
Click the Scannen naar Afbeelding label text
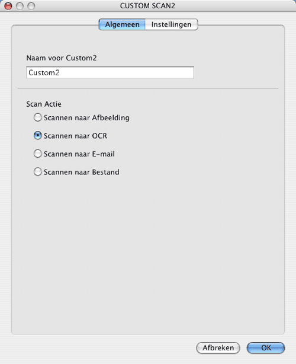coord(86,118)
